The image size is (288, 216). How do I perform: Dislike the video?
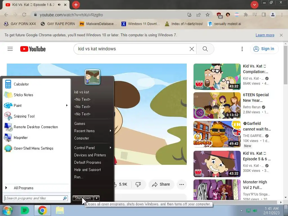(138, 184)
